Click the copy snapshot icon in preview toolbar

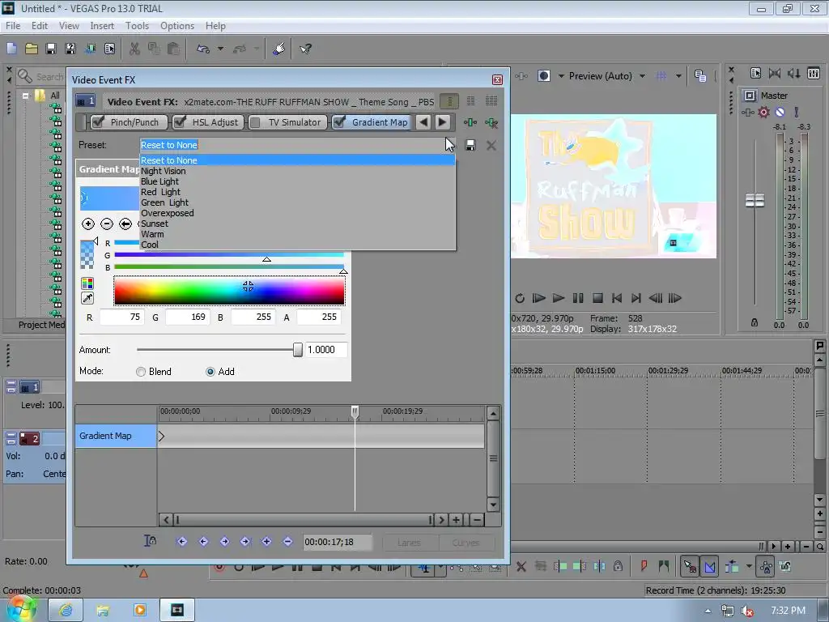[x=700, y=75]
